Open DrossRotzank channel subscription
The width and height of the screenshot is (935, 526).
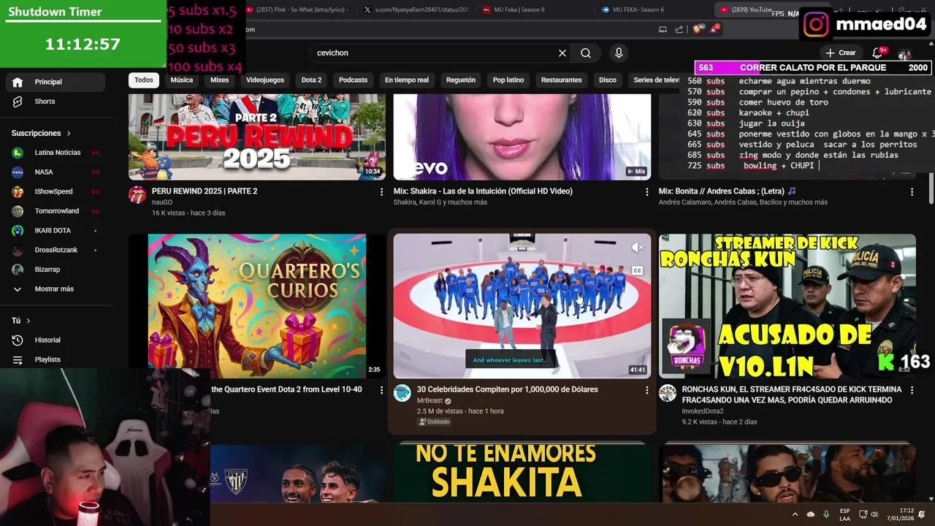click(x=55, y=250)
